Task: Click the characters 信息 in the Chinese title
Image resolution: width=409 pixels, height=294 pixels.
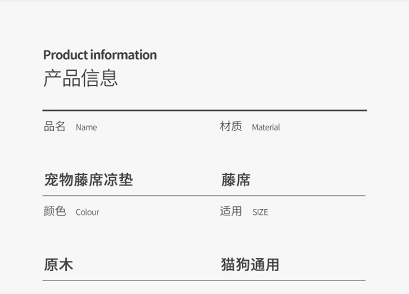Action: [100, 78]
